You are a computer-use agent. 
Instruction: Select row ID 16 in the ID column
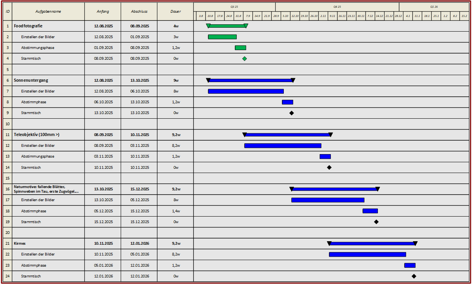click(8, 189)
